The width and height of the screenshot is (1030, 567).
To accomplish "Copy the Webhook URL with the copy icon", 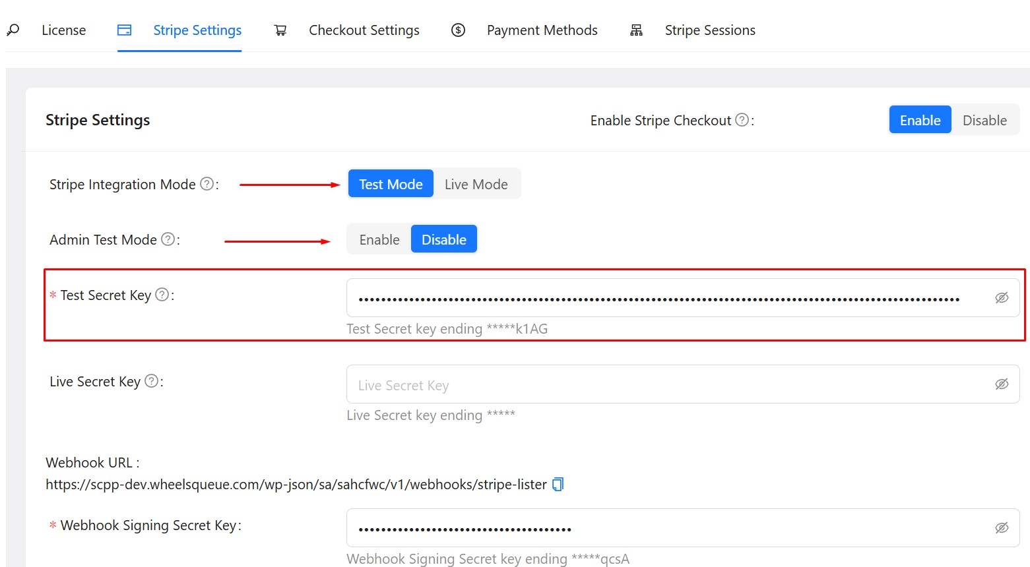I will click(558, 485).
